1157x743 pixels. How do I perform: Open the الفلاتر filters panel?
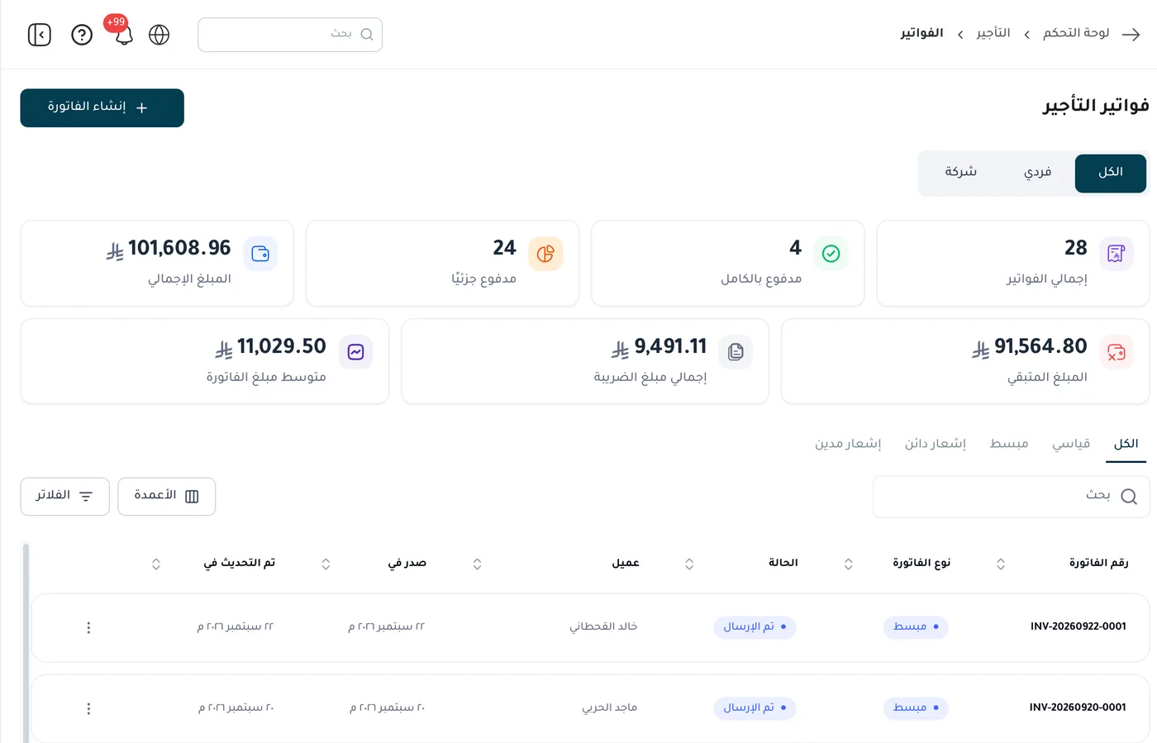point(64,496)
